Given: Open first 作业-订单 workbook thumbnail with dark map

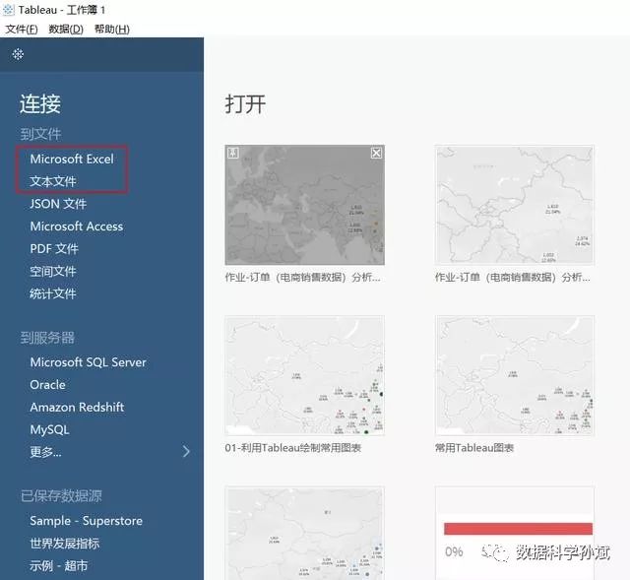Looking at the screenshot, I should point(304,205).
